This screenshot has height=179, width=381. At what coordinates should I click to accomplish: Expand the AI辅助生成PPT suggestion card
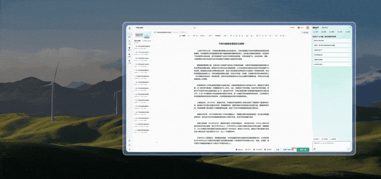click(332, 50)
